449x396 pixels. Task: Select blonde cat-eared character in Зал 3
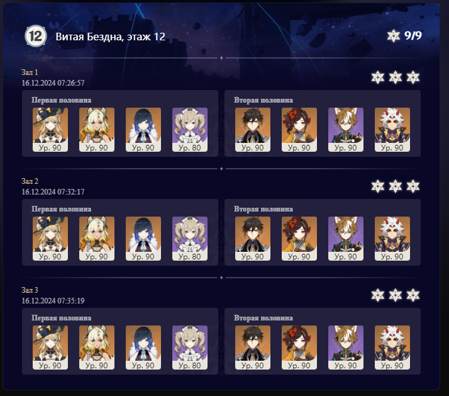point(97,348)
